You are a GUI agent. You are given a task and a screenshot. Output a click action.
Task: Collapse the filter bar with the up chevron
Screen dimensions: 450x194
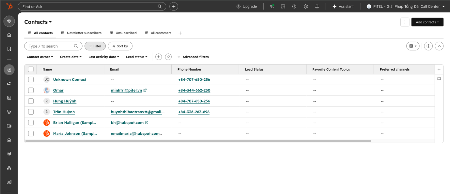[x=439, y=46]
